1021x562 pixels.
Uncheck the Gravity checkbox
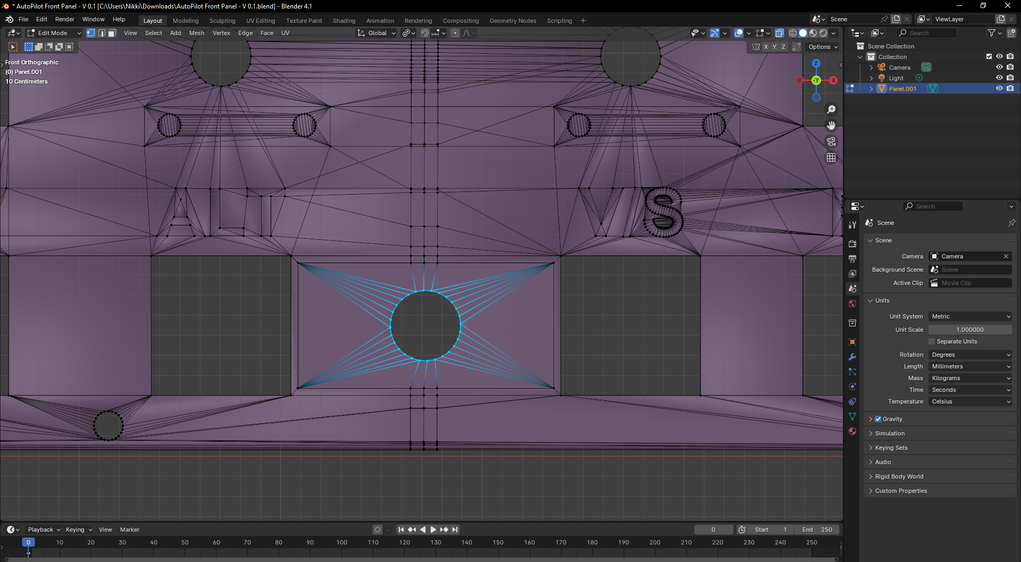point(878,419)
